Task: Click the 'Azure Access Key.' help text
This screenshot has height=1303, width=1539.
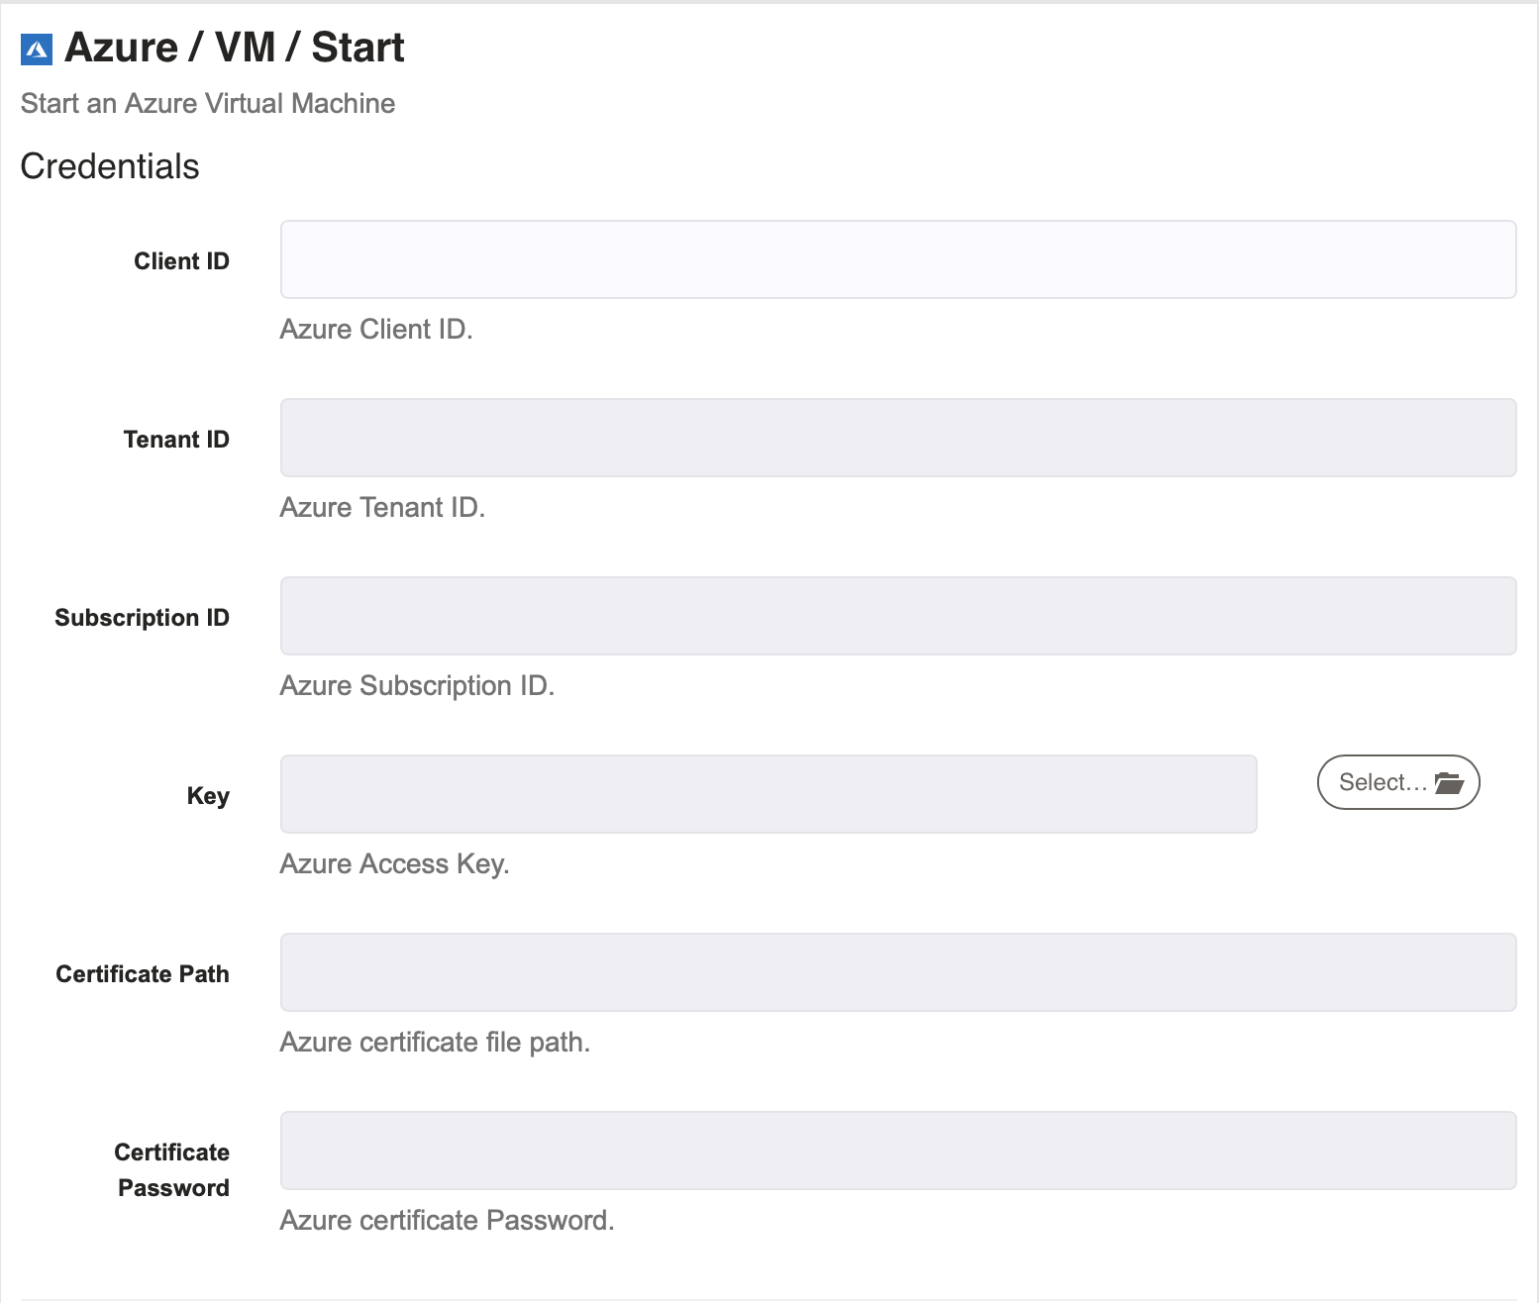Action: pyautogui.click(x=394, y=864)
